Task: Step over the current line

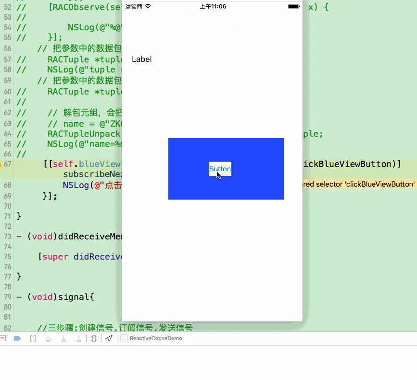Action: [x=49, y=338]
